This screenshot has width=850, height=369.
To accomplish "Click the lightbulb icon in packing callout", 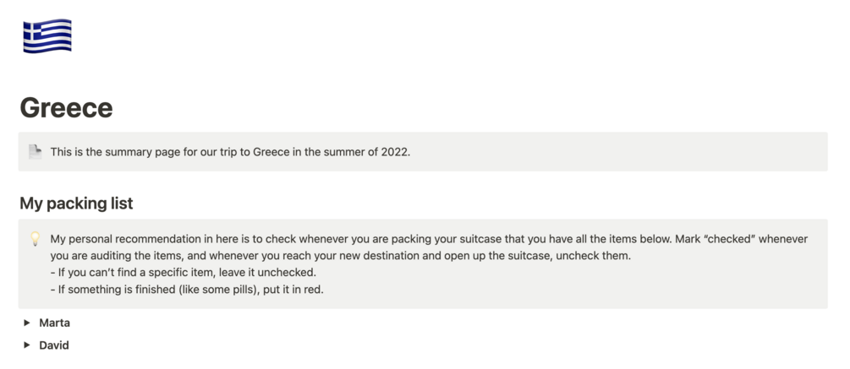I will [36, 239].
